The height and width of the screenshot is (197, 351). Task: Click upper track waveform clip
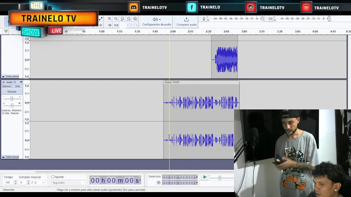click(225, 59)
